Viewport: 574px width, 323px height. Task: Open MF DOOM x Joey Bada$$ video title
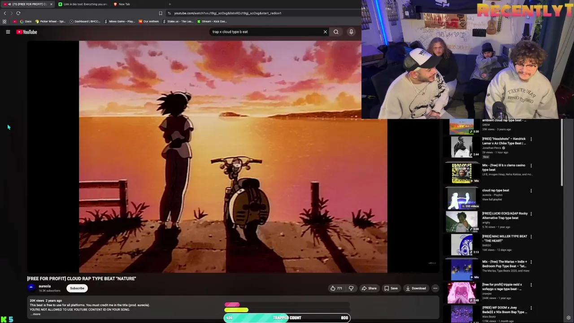coord(504,310)
